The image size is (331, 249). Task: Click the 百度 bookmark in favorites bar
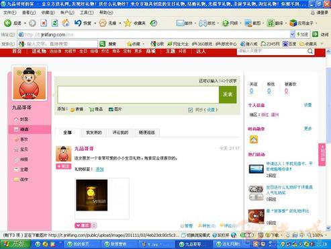[x=289, y=44]
